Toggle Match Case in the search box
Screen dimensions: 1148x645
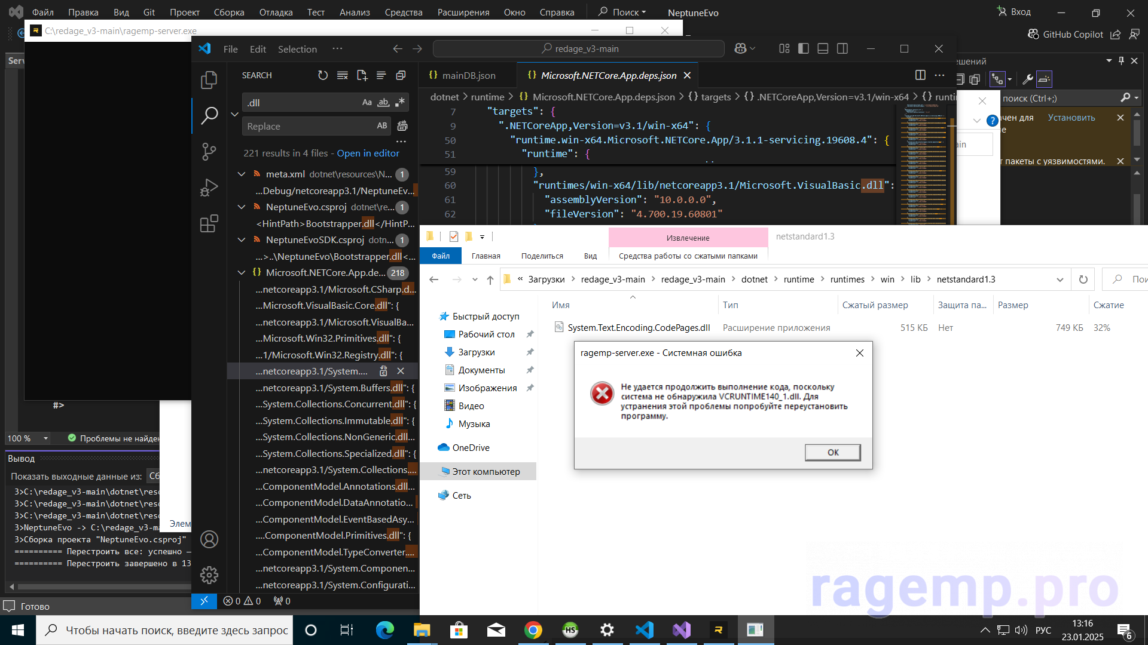pyautogui.click(x=367, y=103)
